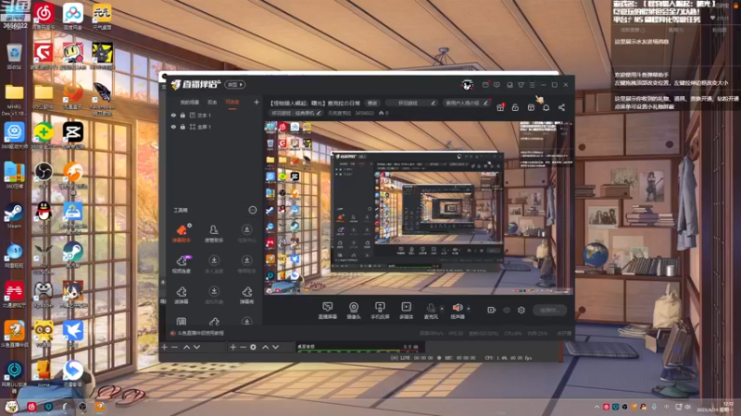The image size is (741, 416).
Task: Open the messages icon in title bar
Action: click(x=485, y=85)
